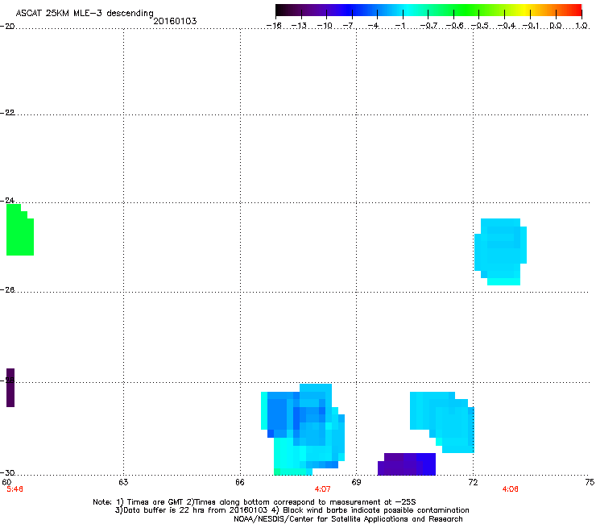596x524 pixels.
Task: Click the red time label 4:08
Action: (510, 489)
